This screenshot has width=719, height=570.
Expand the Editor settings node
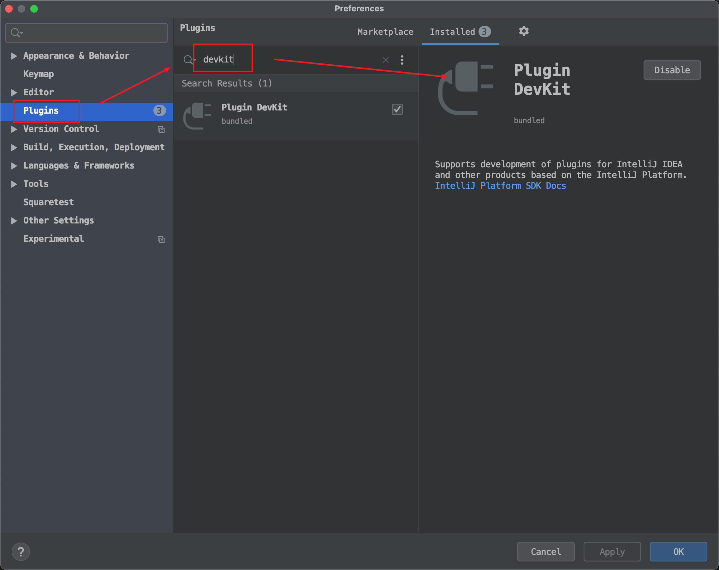(14, 92)
